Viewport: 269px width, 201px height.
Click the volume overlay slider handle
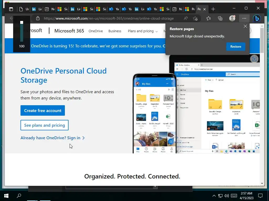(22, 23)
